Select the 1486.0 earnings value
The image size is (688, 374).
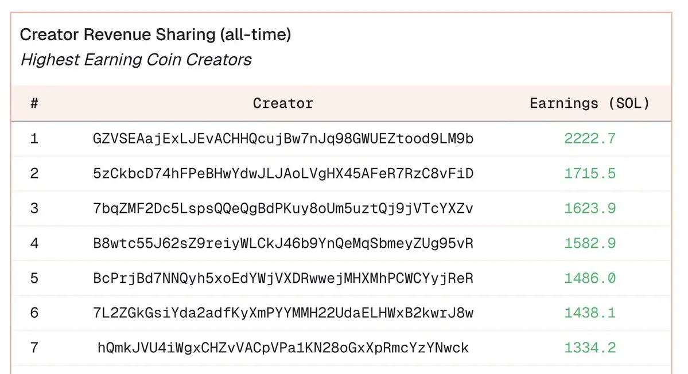tap(590, 278)
